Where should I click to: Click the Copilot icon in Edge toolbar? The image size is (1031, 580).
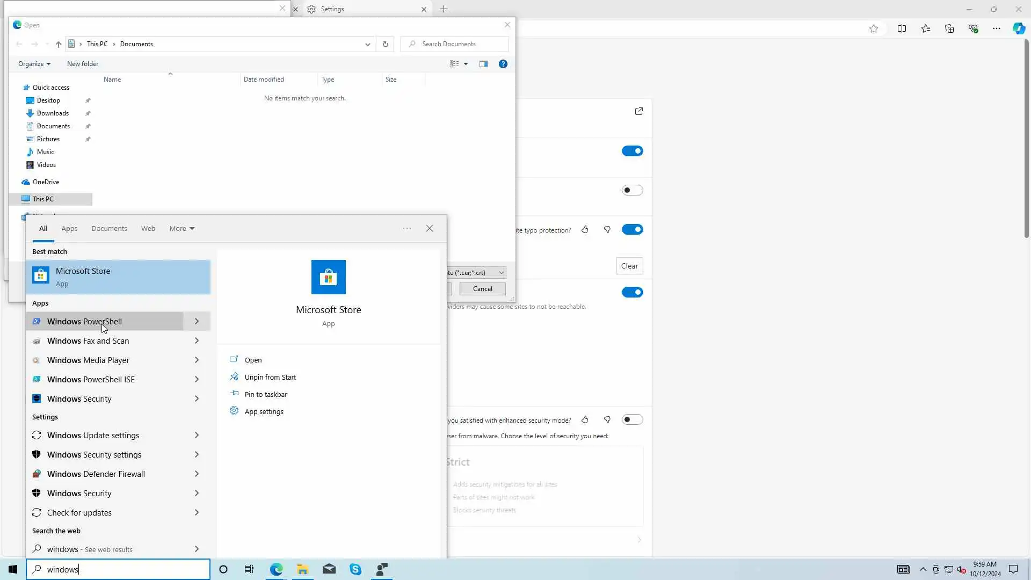click(1019, 29)
